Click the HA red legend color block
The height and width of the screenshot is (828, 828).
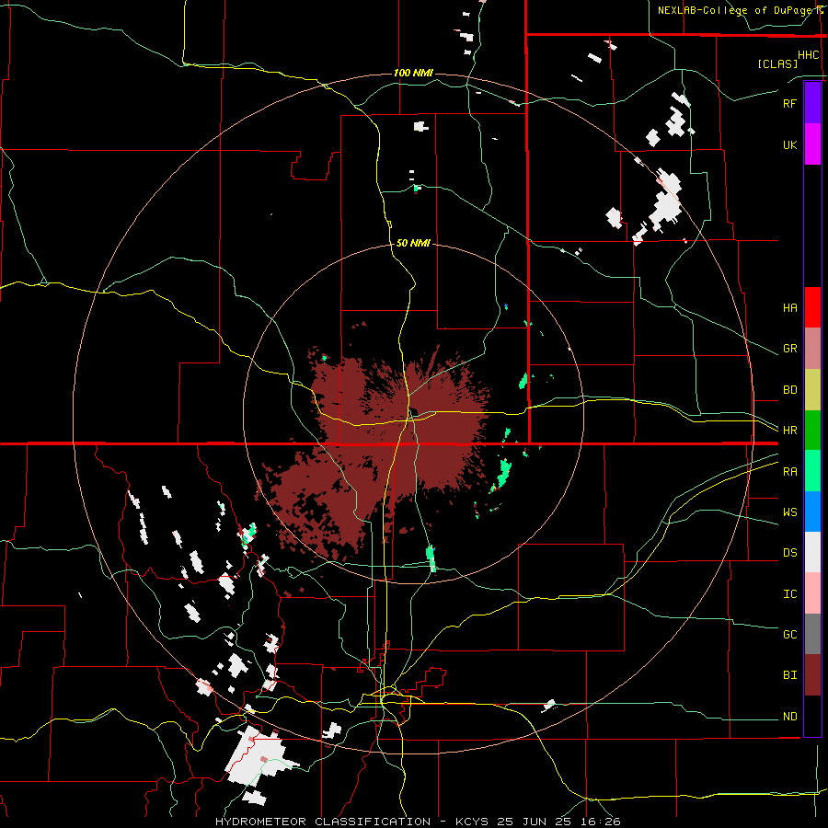(x=812, y=307)
